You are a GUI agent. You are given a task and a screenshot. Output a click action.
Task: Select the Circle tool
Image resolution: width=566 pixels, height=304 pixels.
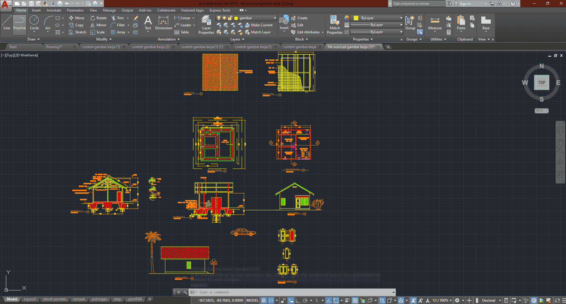[x=34, y=24]
